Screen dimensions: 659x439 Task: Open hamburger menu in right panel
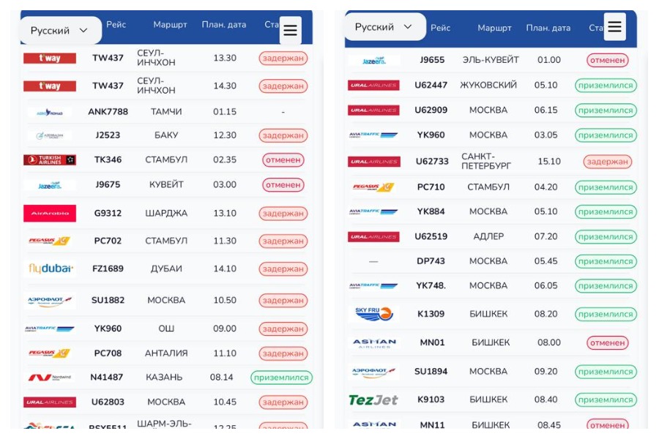coord(614,27)
